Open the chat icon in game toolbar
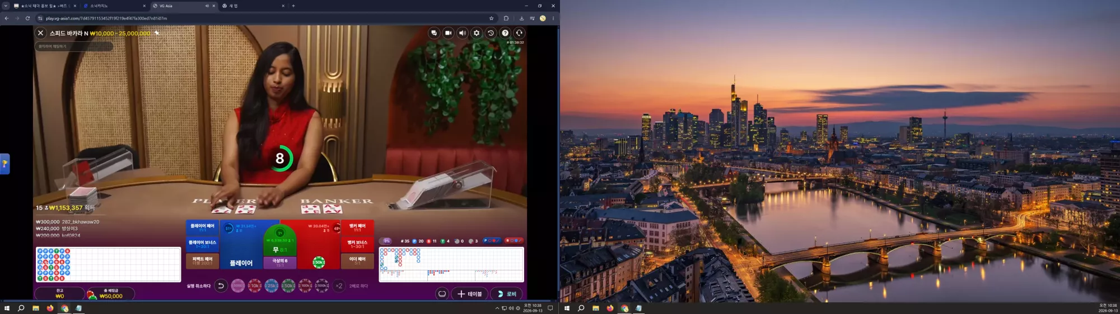Viewport: 1120px width, 314px height. (x=434, y=33)
